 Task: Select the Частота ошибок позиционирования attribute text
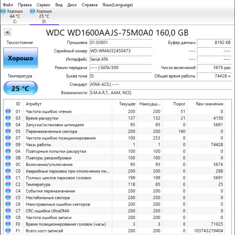61,138
